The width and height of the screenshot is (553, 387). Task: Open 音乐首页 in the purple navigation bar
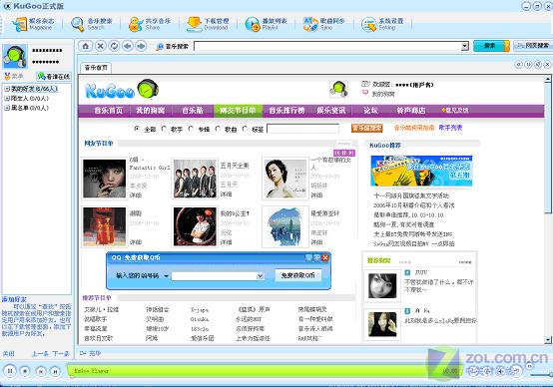109,111
